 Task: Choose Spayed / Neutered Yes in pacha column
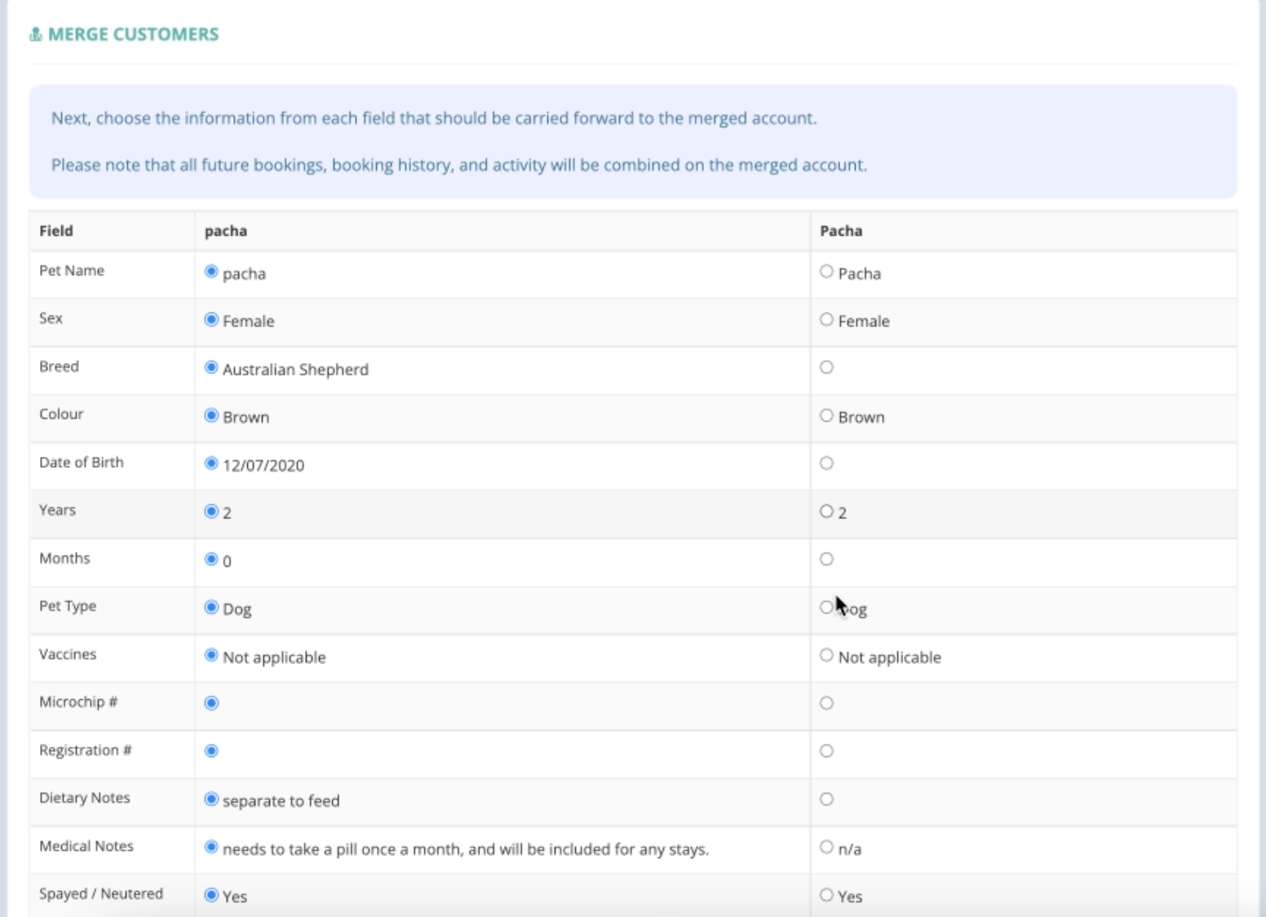click(x=211, y=895)
